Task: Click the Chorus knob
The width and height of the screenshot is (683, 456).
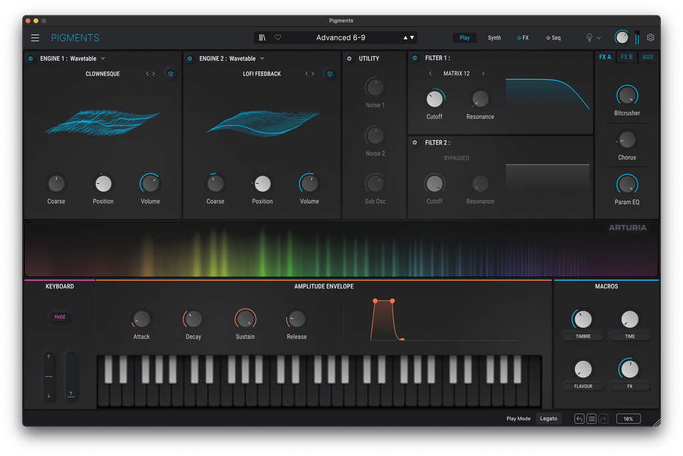Action: pos(627,140)
